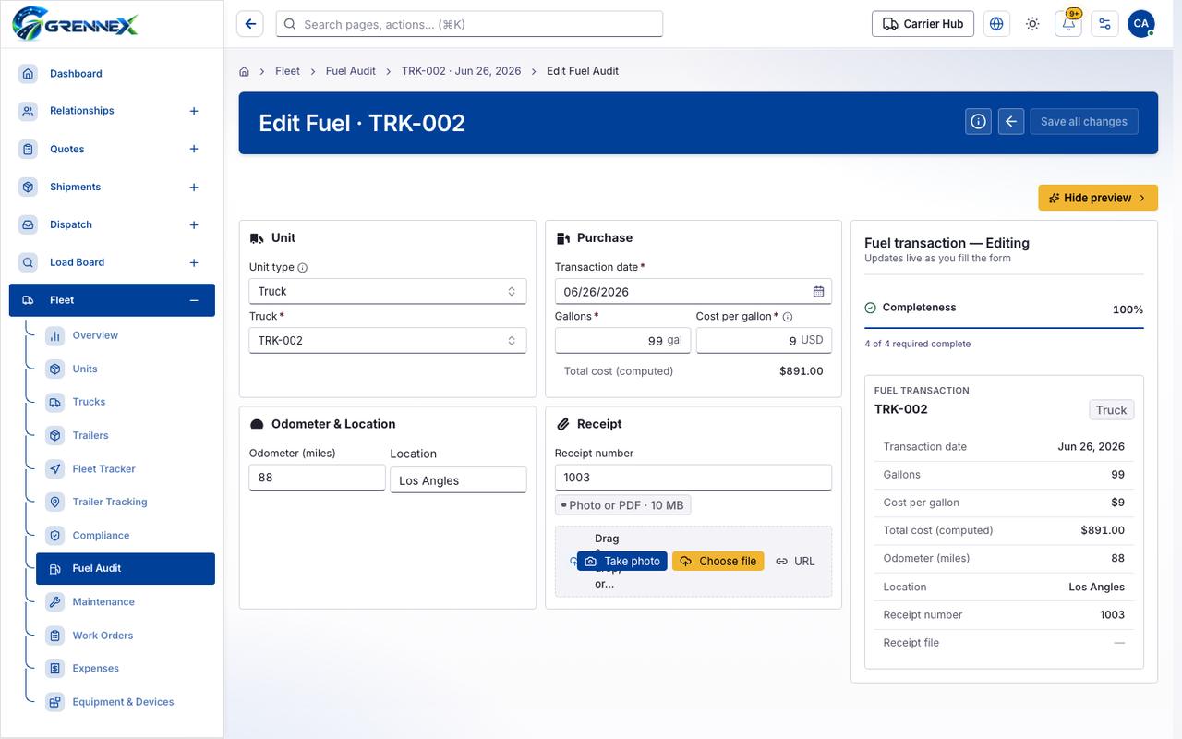Expand the Load Board menu
Image resolution: width=1182 pixels, height=739 pixels.
pyautogui.click(x=194, y=262)
